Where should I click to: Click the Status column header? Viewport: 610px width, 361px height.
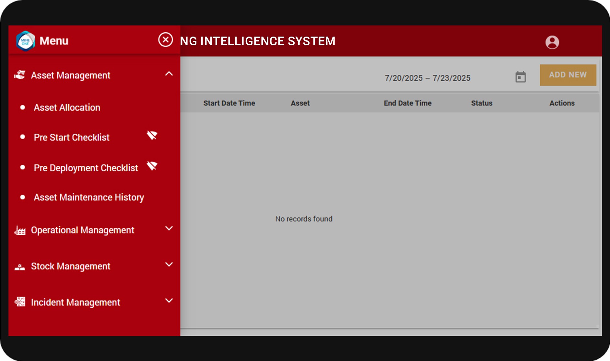click(482, 103)
